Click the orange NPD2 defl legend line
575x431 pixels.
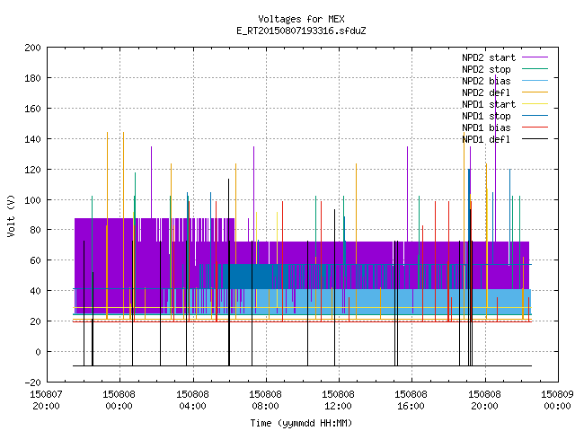pos(535,92)
